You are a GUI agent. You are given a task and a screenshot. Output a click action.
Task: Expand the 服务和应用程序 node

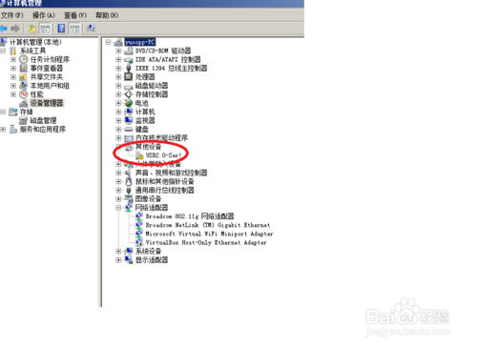point(3,130)
